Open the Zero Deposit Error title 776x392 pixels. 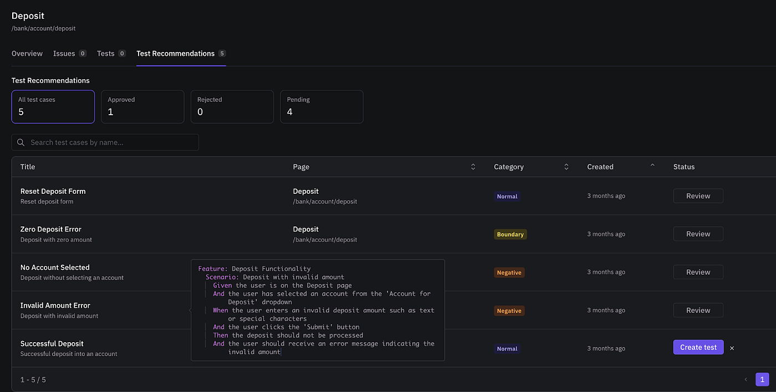click(51, 229)
